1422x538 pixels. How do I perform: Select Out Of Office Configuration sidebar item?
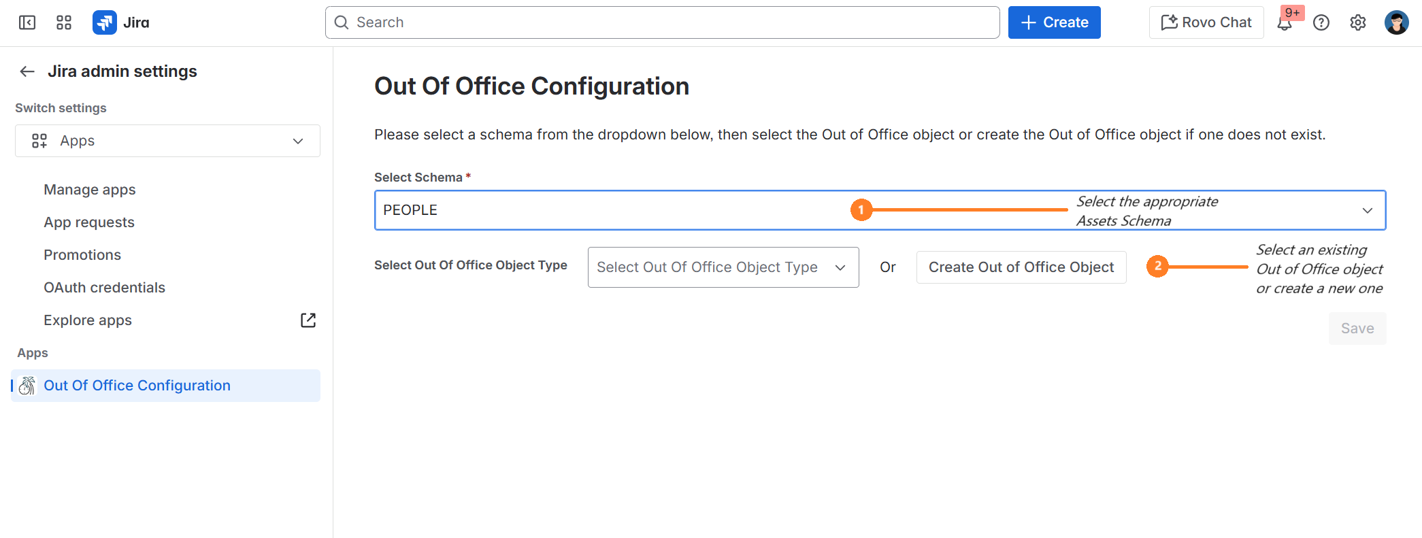(165, 386)
